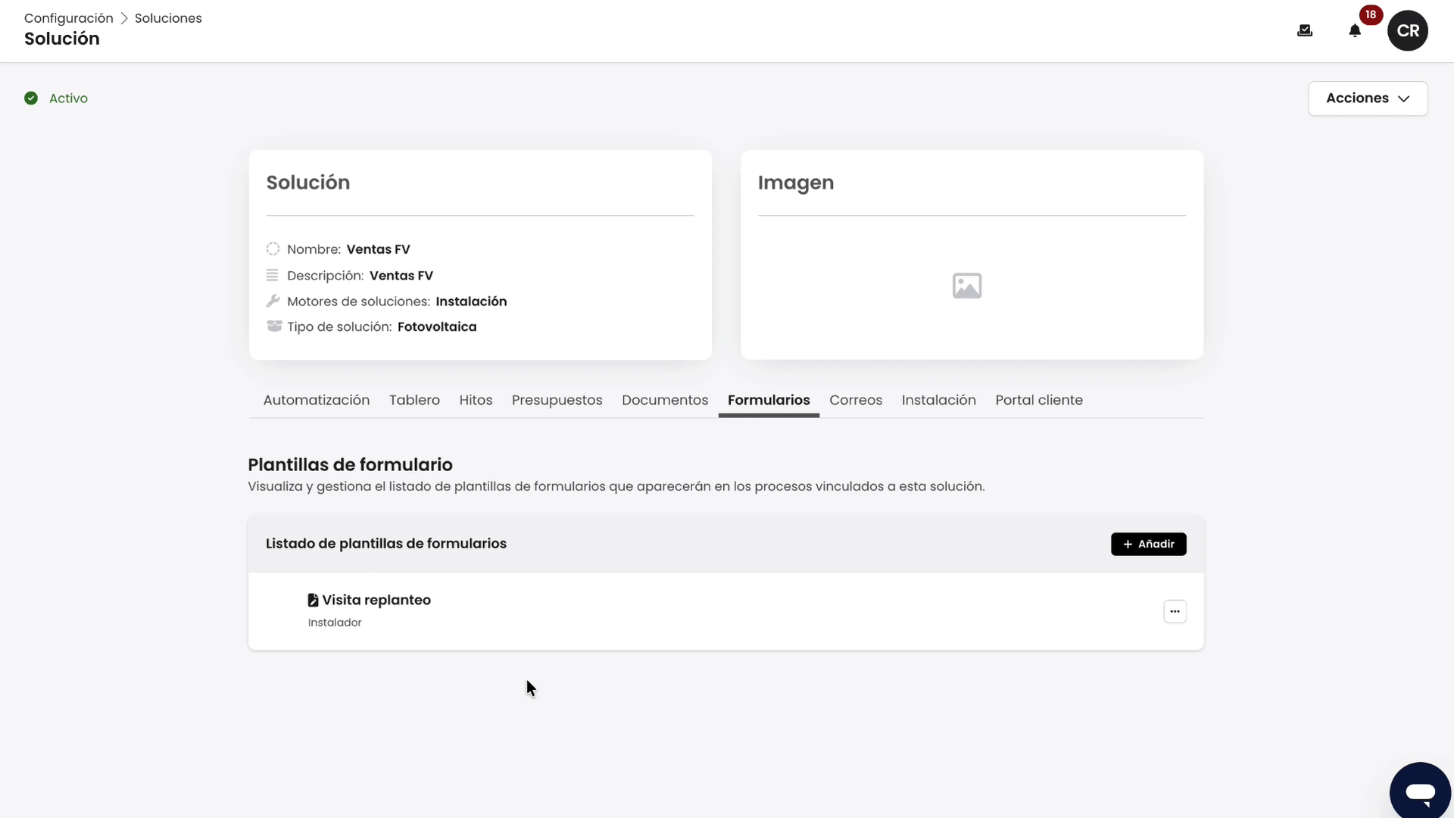Open notifications bell with 18 badge
Image resolution: width=1454 pixels, height=818 pixels.
click(x=1355, y=31)
